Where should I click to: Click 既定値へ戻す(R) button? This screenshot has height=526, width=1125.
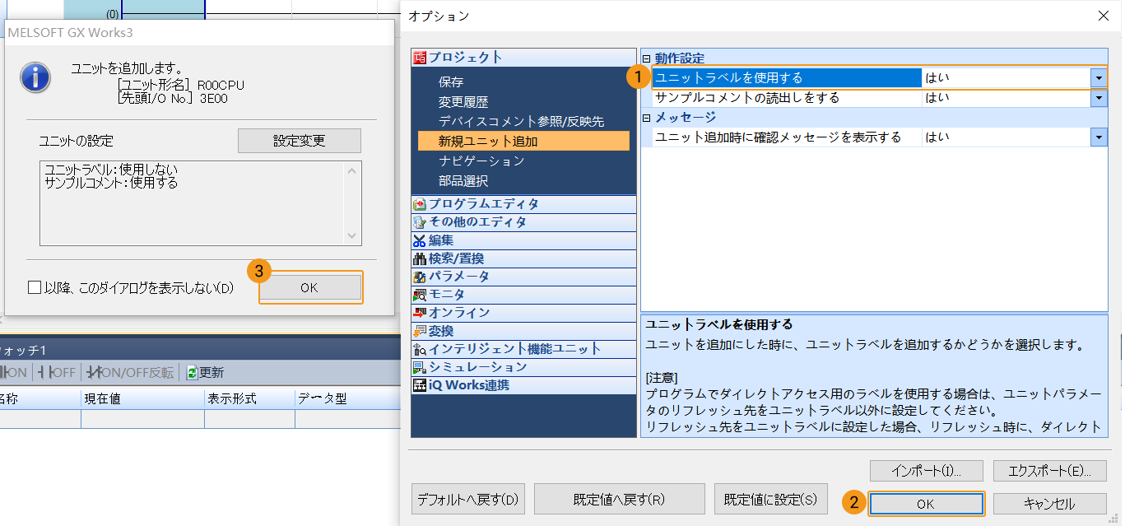(x=619, y=499)
